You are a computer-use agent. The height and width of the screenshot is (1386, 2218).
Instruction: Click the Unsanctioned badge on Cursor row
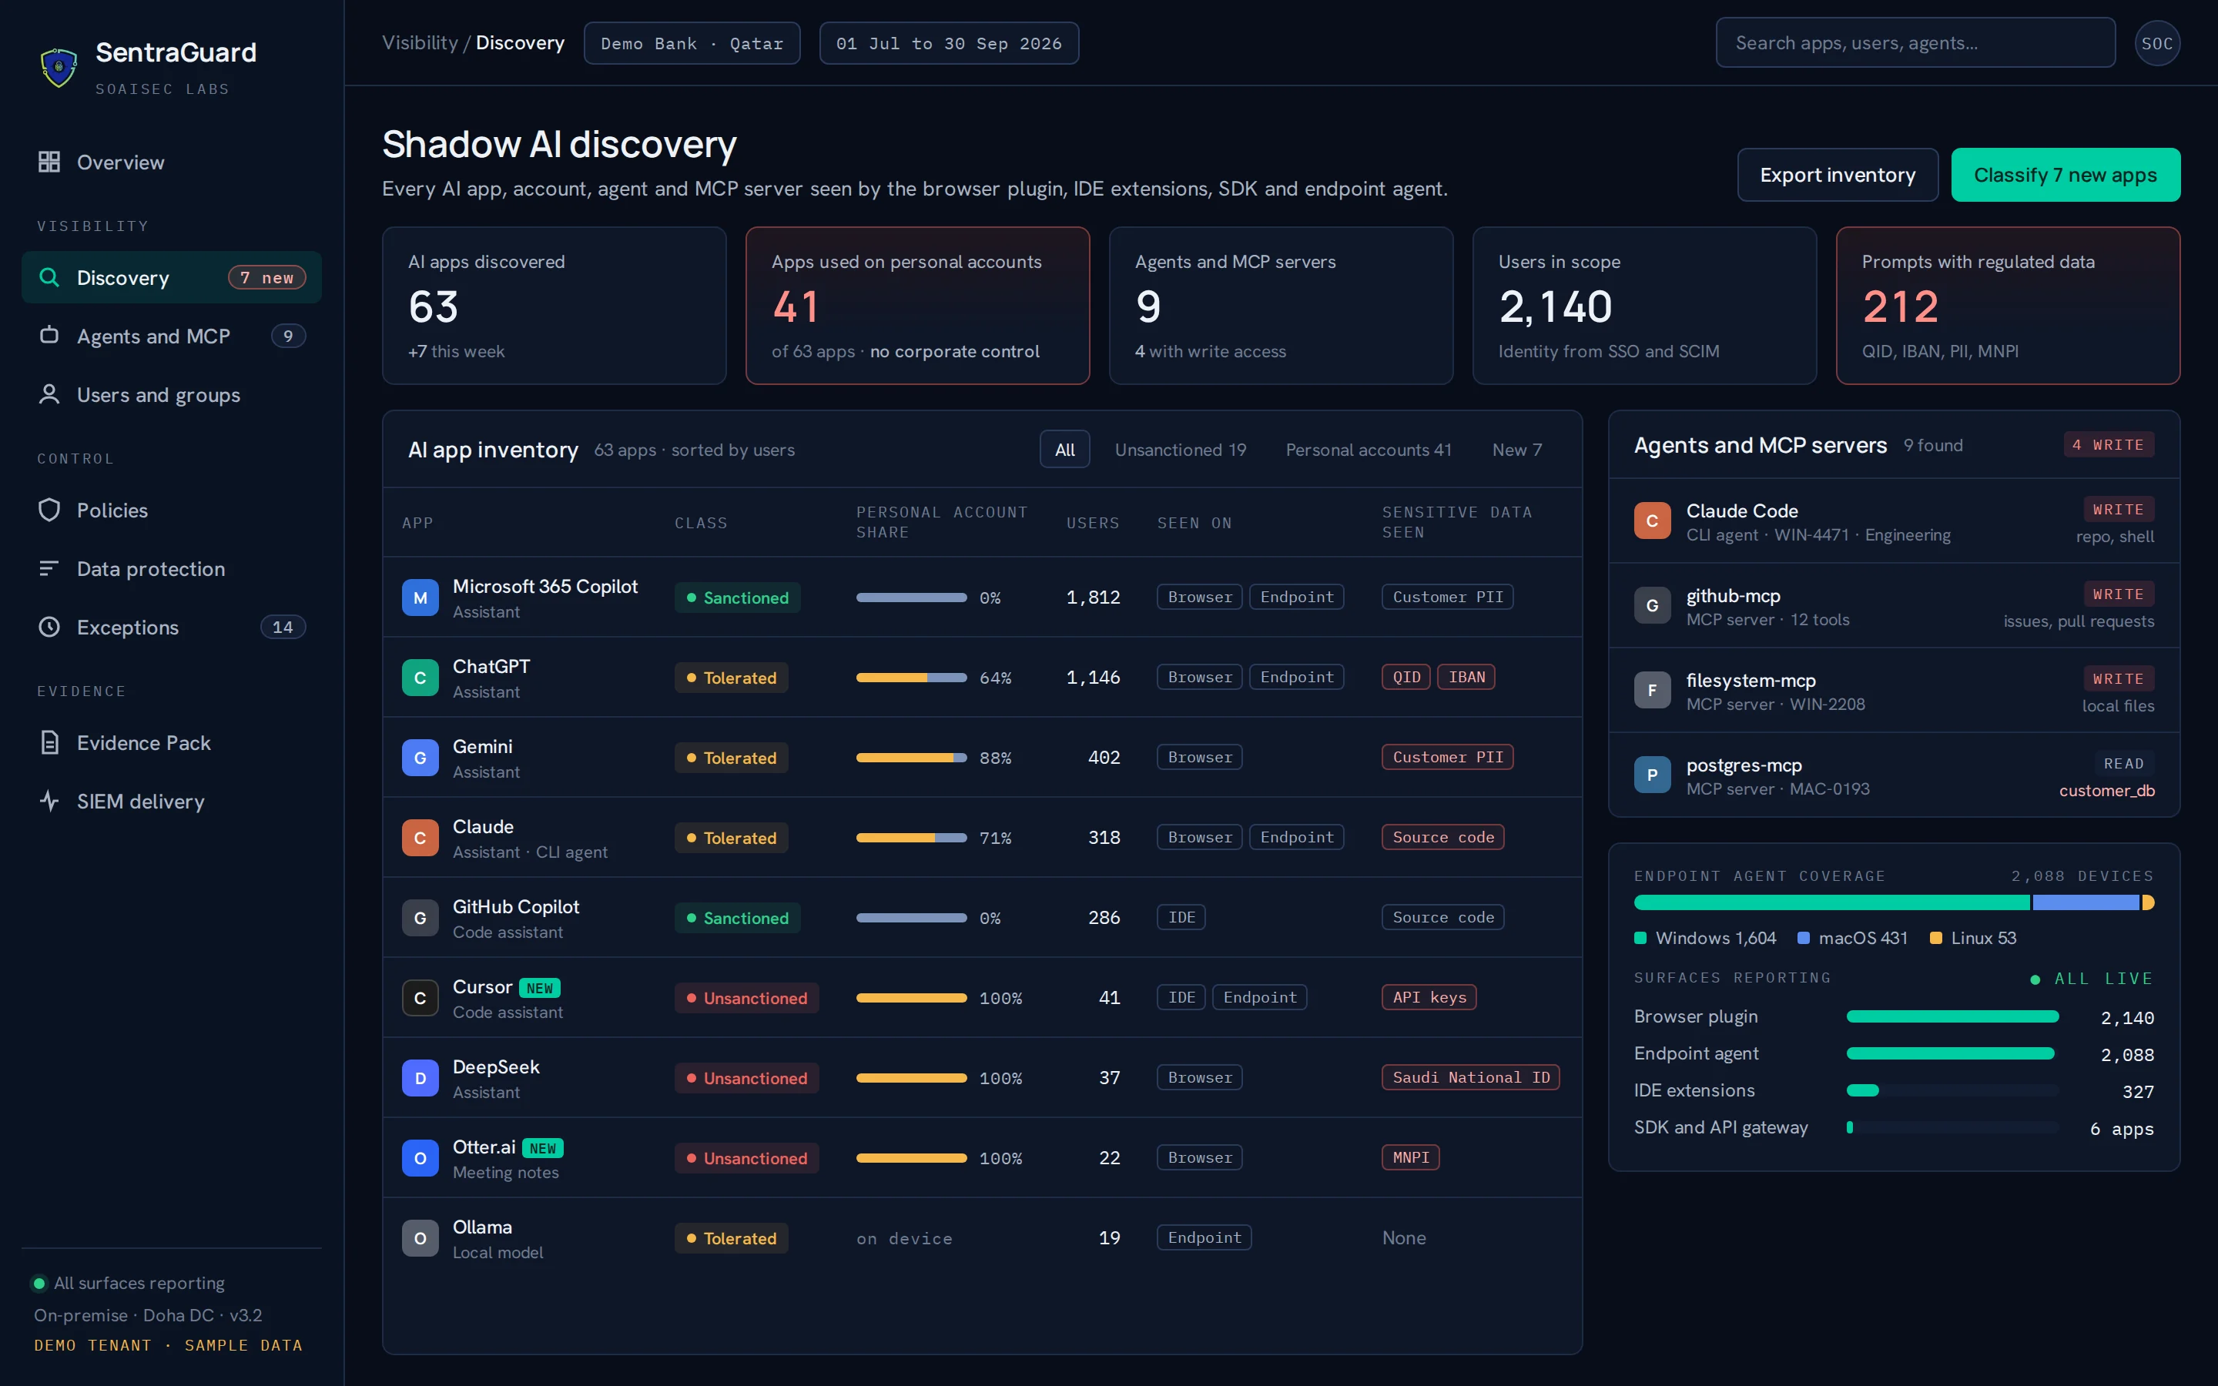pyautogui.click(x=746, y=998)
